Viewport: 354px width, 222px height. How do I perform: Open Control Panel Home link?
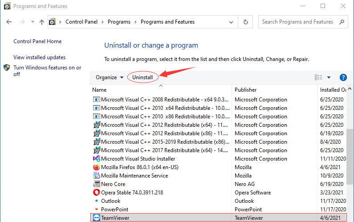coord(37,41)
